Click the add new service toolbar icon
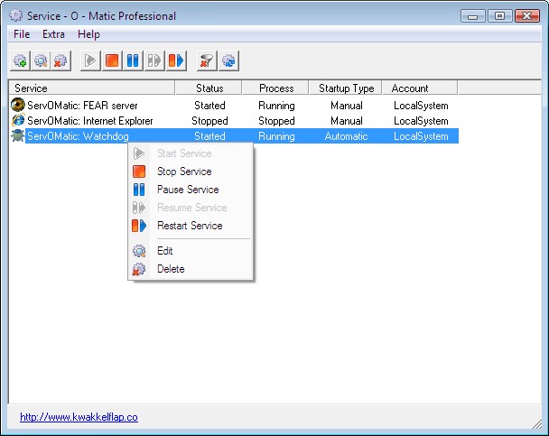The height and width of the screenshot is (436, 549). (x=20, y=60)
